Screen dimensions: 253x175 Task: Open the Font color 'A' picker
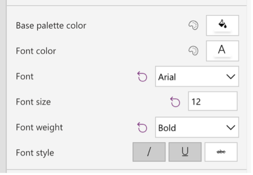click(x=222, y=51)
